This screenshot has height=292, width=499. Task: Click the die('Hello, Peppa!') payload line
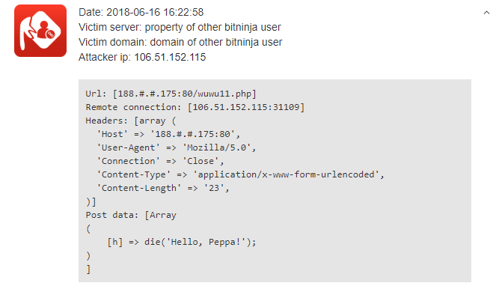click(181, 242)
